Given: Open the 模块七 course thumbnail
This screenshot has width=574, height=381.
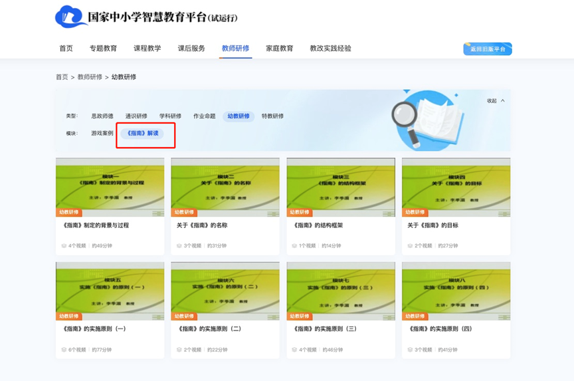Looking at the screenshot, I should [341, 291].
